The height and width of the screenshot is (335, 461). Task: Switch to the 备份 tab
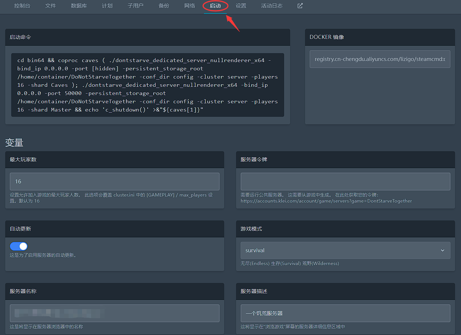pos(164,6)
